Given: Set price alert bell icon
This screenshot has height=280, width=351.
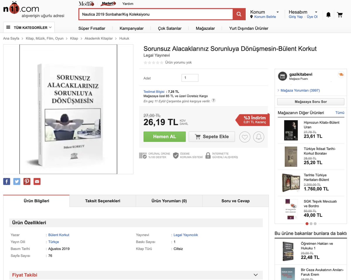Looking at the screenshot, I should point(259,137).
